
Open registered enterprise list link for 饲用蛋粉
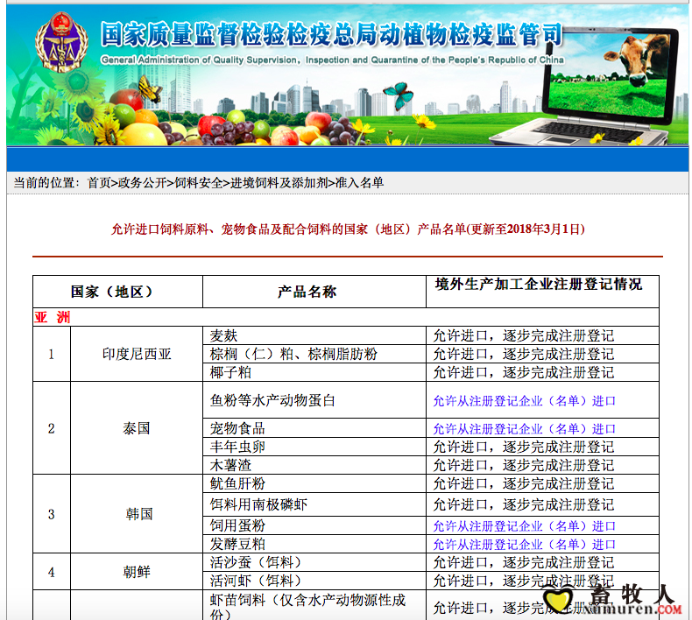524,526
